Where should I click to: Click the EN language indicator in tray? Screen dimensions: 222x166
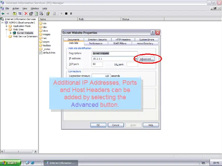pyautogui.click(x=203, y=163)
